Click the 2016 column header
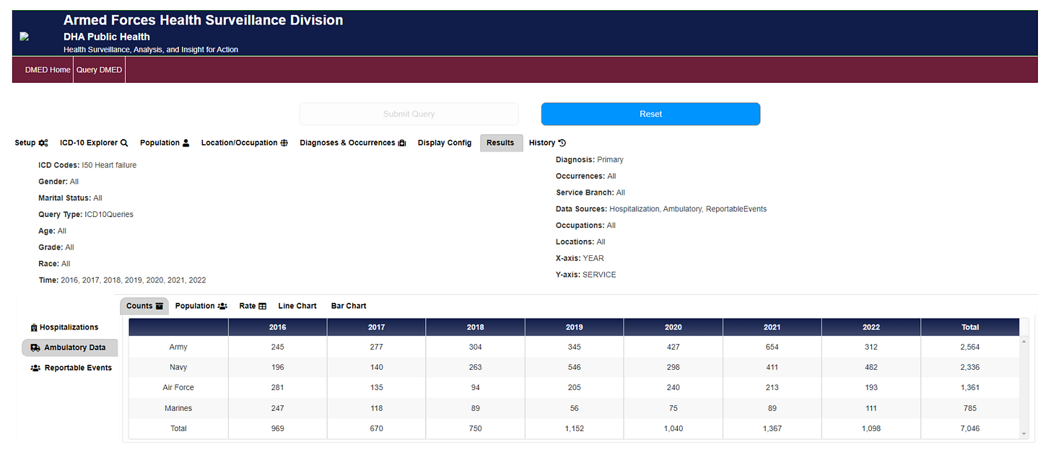This screenshot has height=460, width=1051. [x=277, y=327]
